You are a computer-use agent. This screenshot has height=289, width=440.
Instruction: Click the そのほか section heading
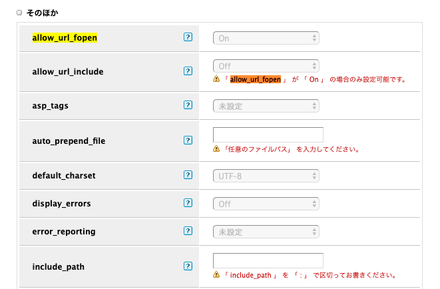[x=43, y=13]
